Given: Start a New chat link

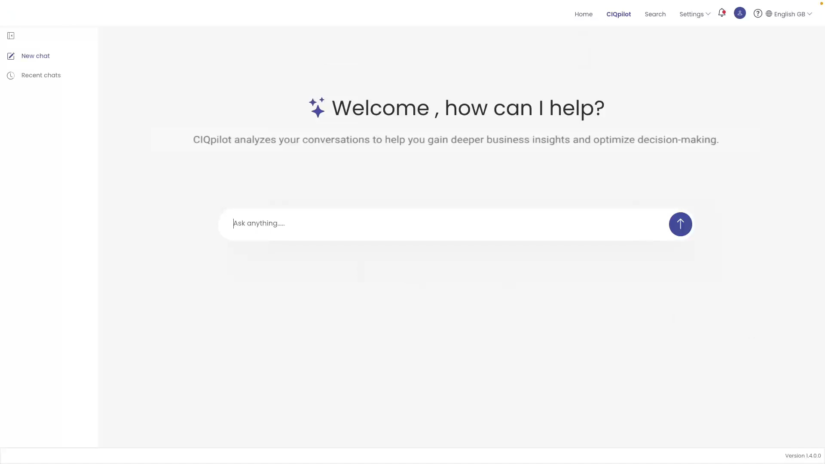Looking at the screenshot, I should pyautogui.click(x=36, y=56).
